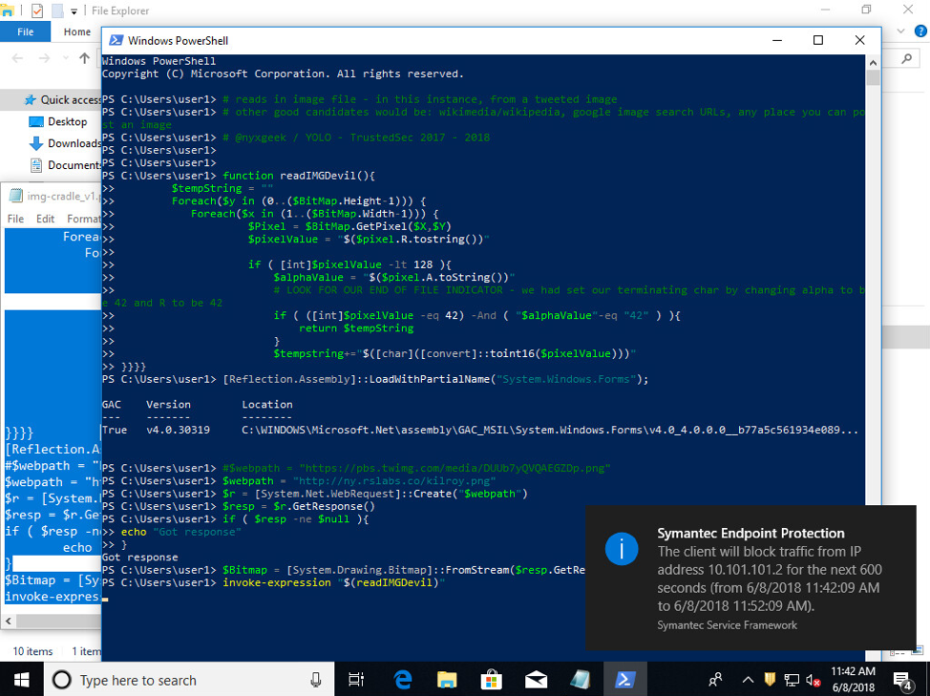Open Microsoft Store from the taskbar
Screen dimensions: 930x696
pos(491,680)
